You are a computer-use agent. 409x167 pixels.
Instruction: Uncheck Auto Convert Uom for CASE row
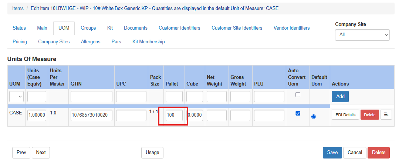coord(298,113)
